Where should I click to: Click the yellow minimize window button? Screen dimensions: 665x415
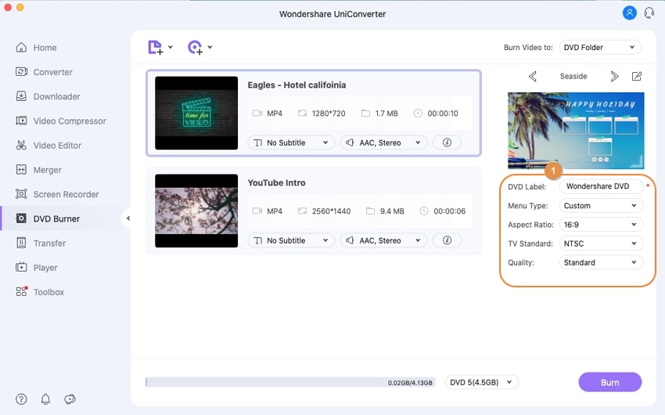20,7
